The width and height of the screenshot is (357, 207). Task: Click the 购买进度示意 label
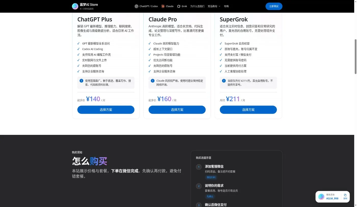203,158
